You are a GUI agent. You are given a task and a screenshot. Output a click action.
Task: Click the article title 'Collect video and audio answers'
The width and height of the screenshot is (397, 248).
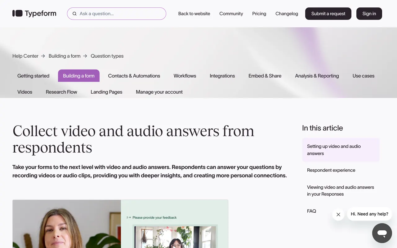point(133,139)
